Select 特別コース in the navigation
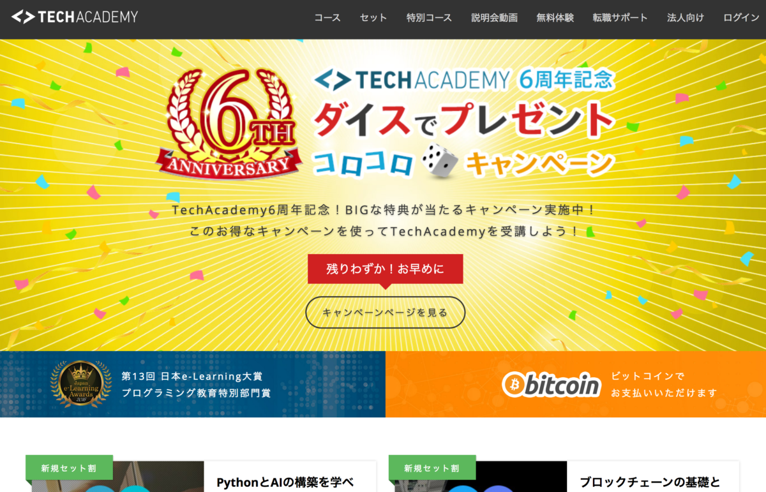The height and width of the screenshot is (492, 766). point(429,18)
